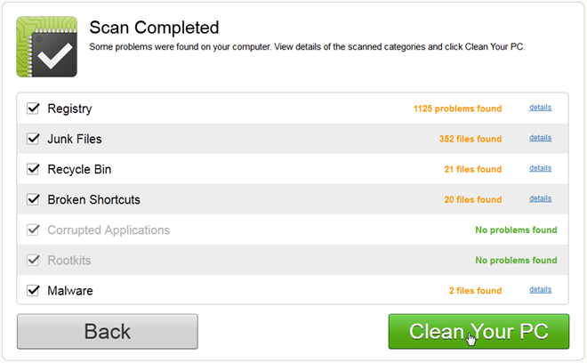
Task: Open details for Registry problems
Action: pyautogui.click(x=540, y=108)
